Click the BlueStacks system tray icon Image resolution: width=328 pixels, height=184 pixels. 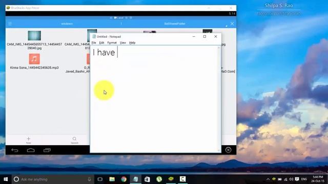(x=274, y=179)
